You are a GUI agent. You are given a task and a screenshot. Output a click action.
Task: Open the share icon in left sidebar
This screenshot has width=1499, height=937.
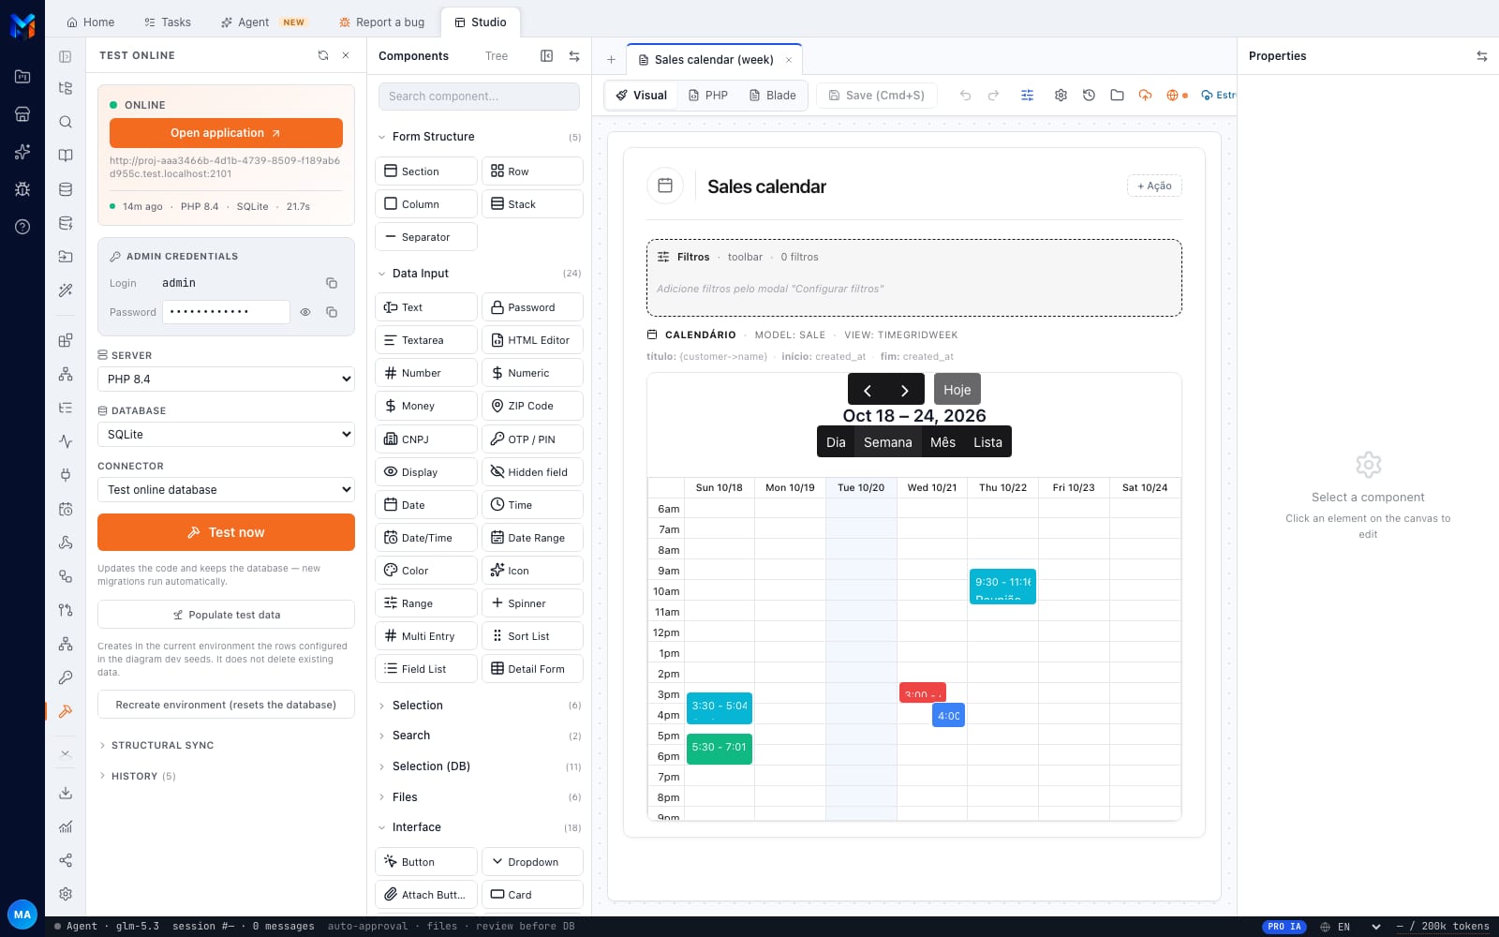(66, 860)
